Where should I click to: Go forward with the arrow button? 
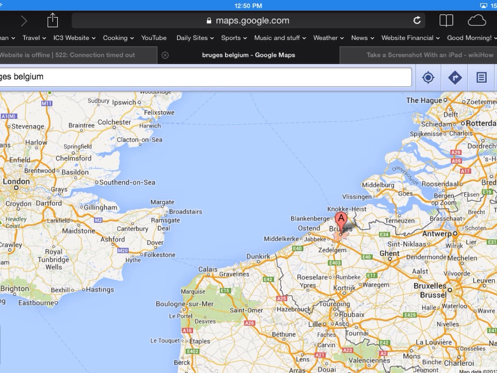click(x=24, y=21)
